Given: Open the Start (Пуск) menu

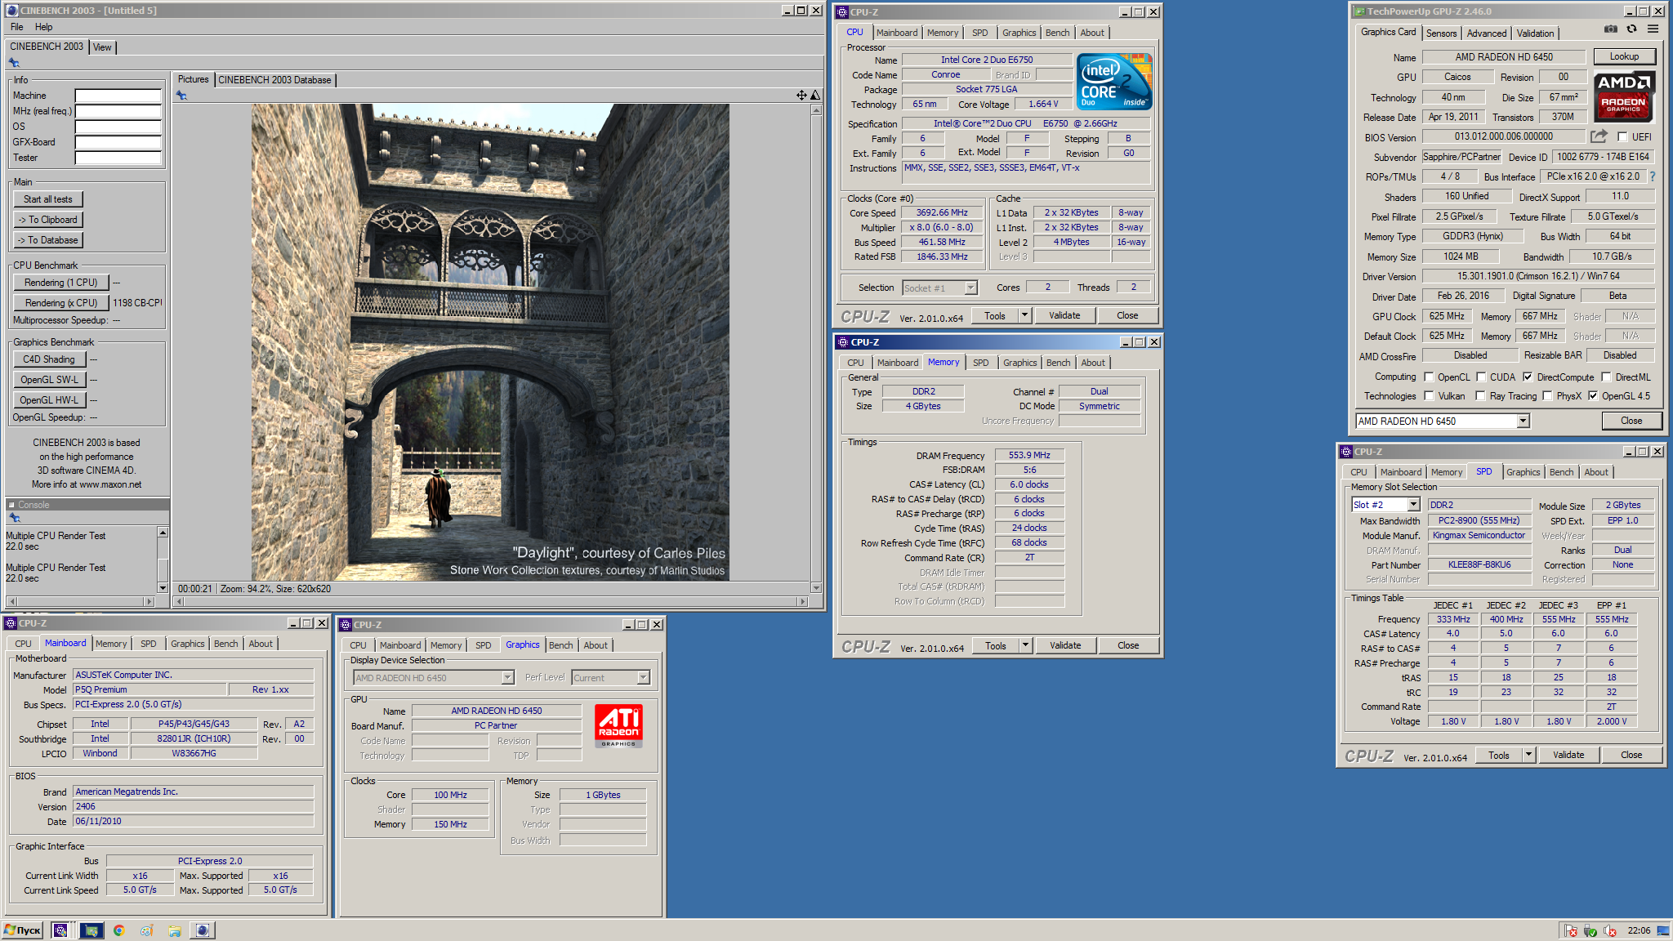Looking at the screenshot, I should 22,930.
